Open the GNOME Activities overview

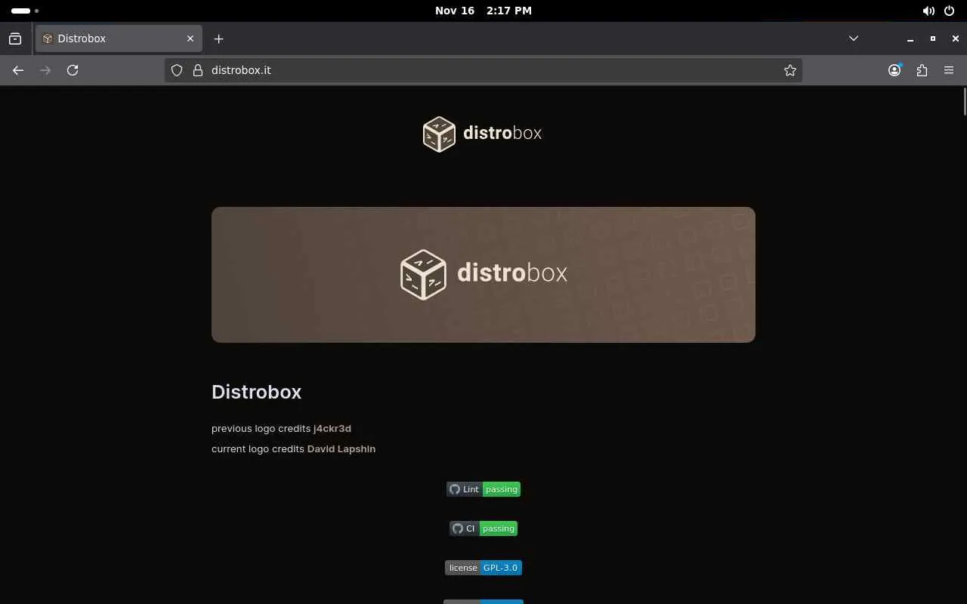[x=25, y=11]
